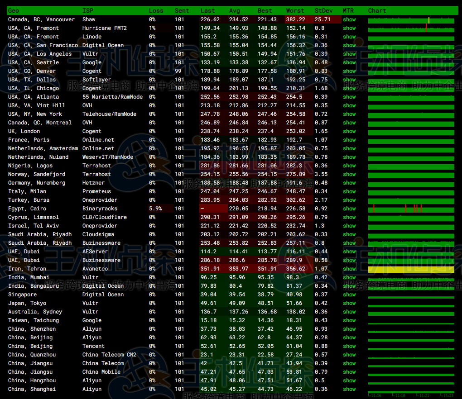Image resolution: width=462 pixels, height=399 pixels.
Task: Open 'show' link for San Francisco Digital Ocean
Action: tap(349, 45)
